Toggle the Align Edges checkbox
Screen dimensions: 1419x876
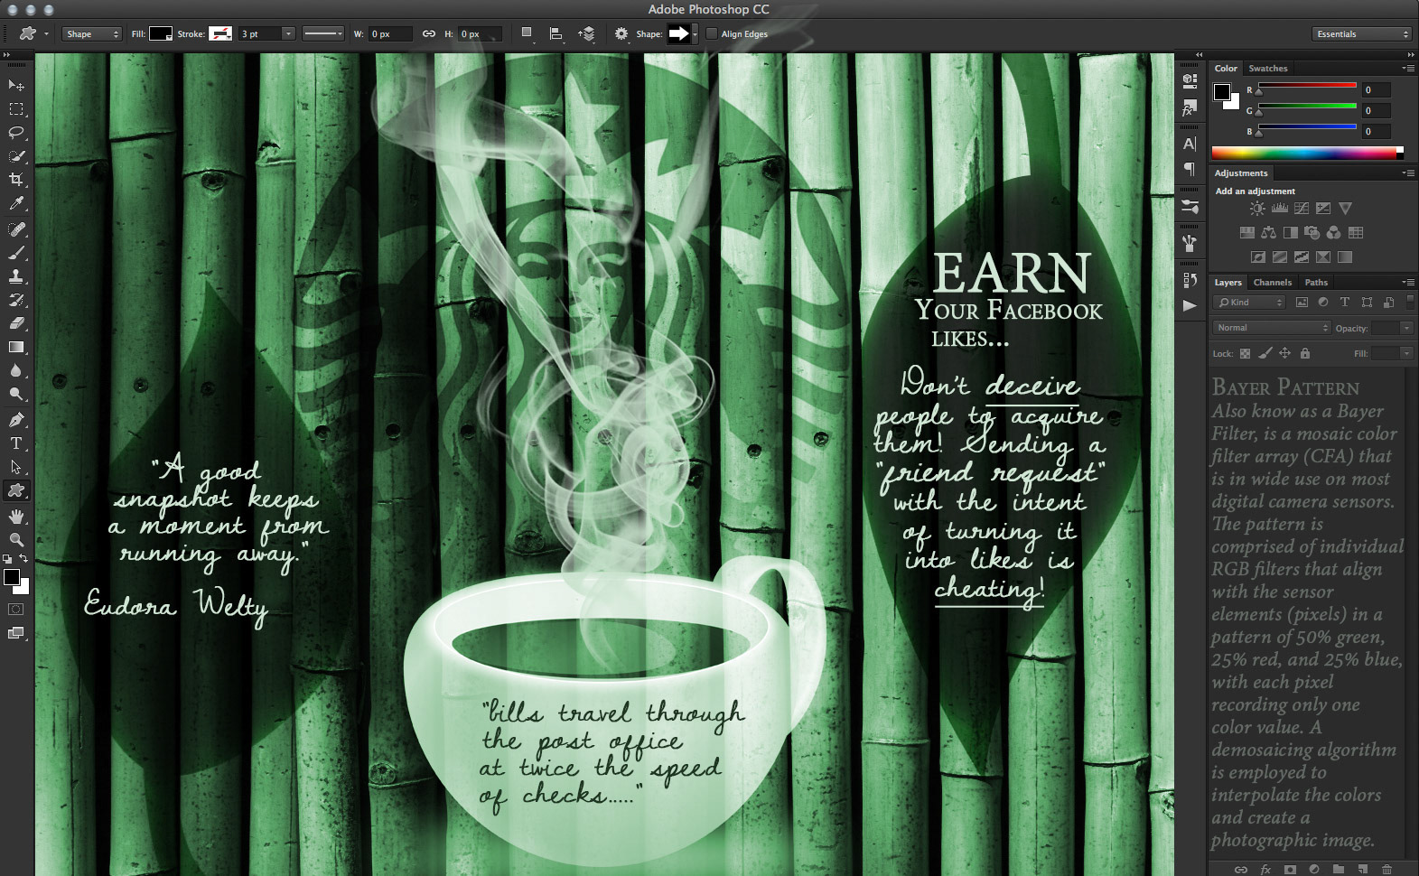coord(712,34)
